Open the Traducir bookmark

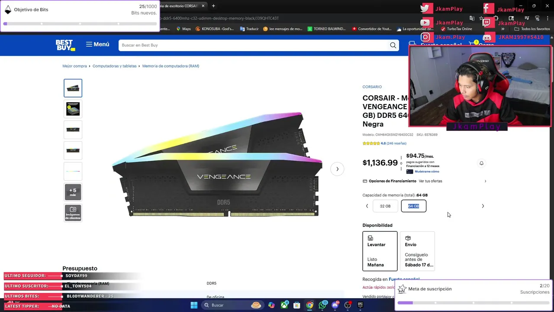249,29
